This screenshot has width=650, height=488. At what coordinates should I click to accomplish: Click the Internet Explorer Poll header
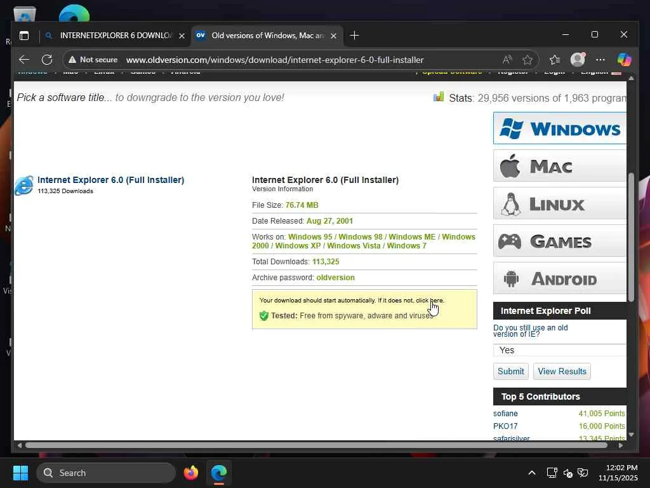click(x=560, y=311)
